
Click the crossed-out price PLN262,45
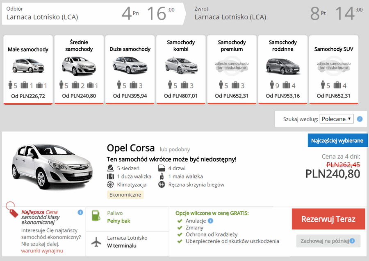tap(343, 165)
